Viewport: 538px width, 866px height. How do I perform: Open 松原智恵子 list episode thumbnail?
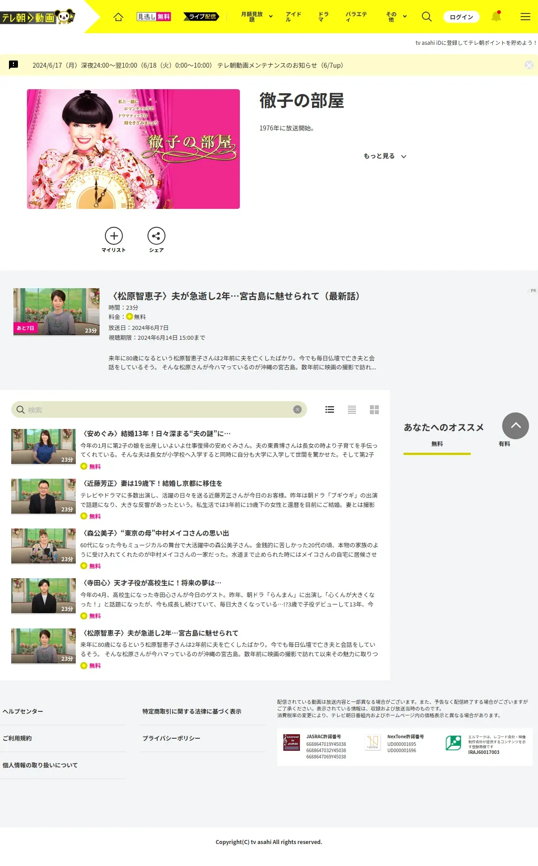(x=43, y=646)
